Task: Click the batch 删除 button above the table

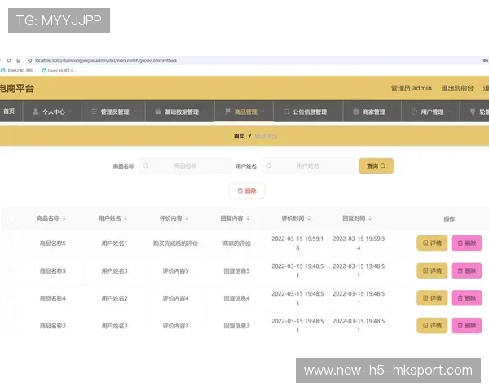Action: point(247,191)
